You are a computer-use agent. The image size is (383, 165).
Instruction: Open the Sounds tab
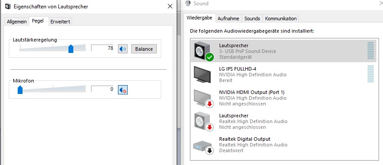point(252,19)
